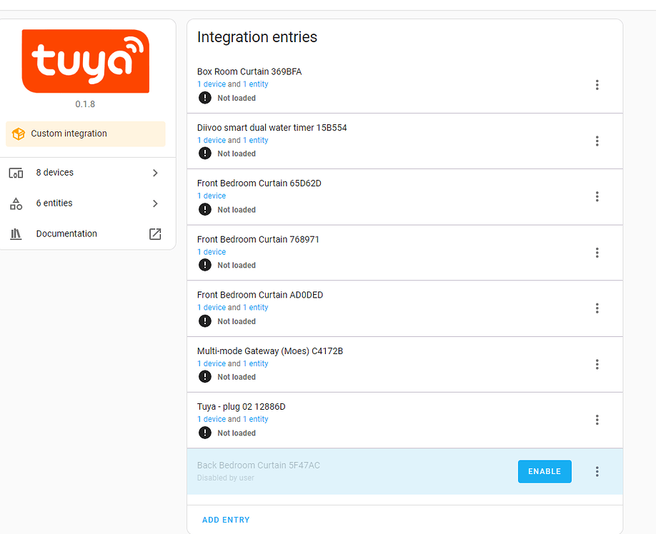The width and height of the screenshot is (656, 534).
Task: Open overflow menu for Front Bedroom Curtain 768971
Action: pos(597,253)
